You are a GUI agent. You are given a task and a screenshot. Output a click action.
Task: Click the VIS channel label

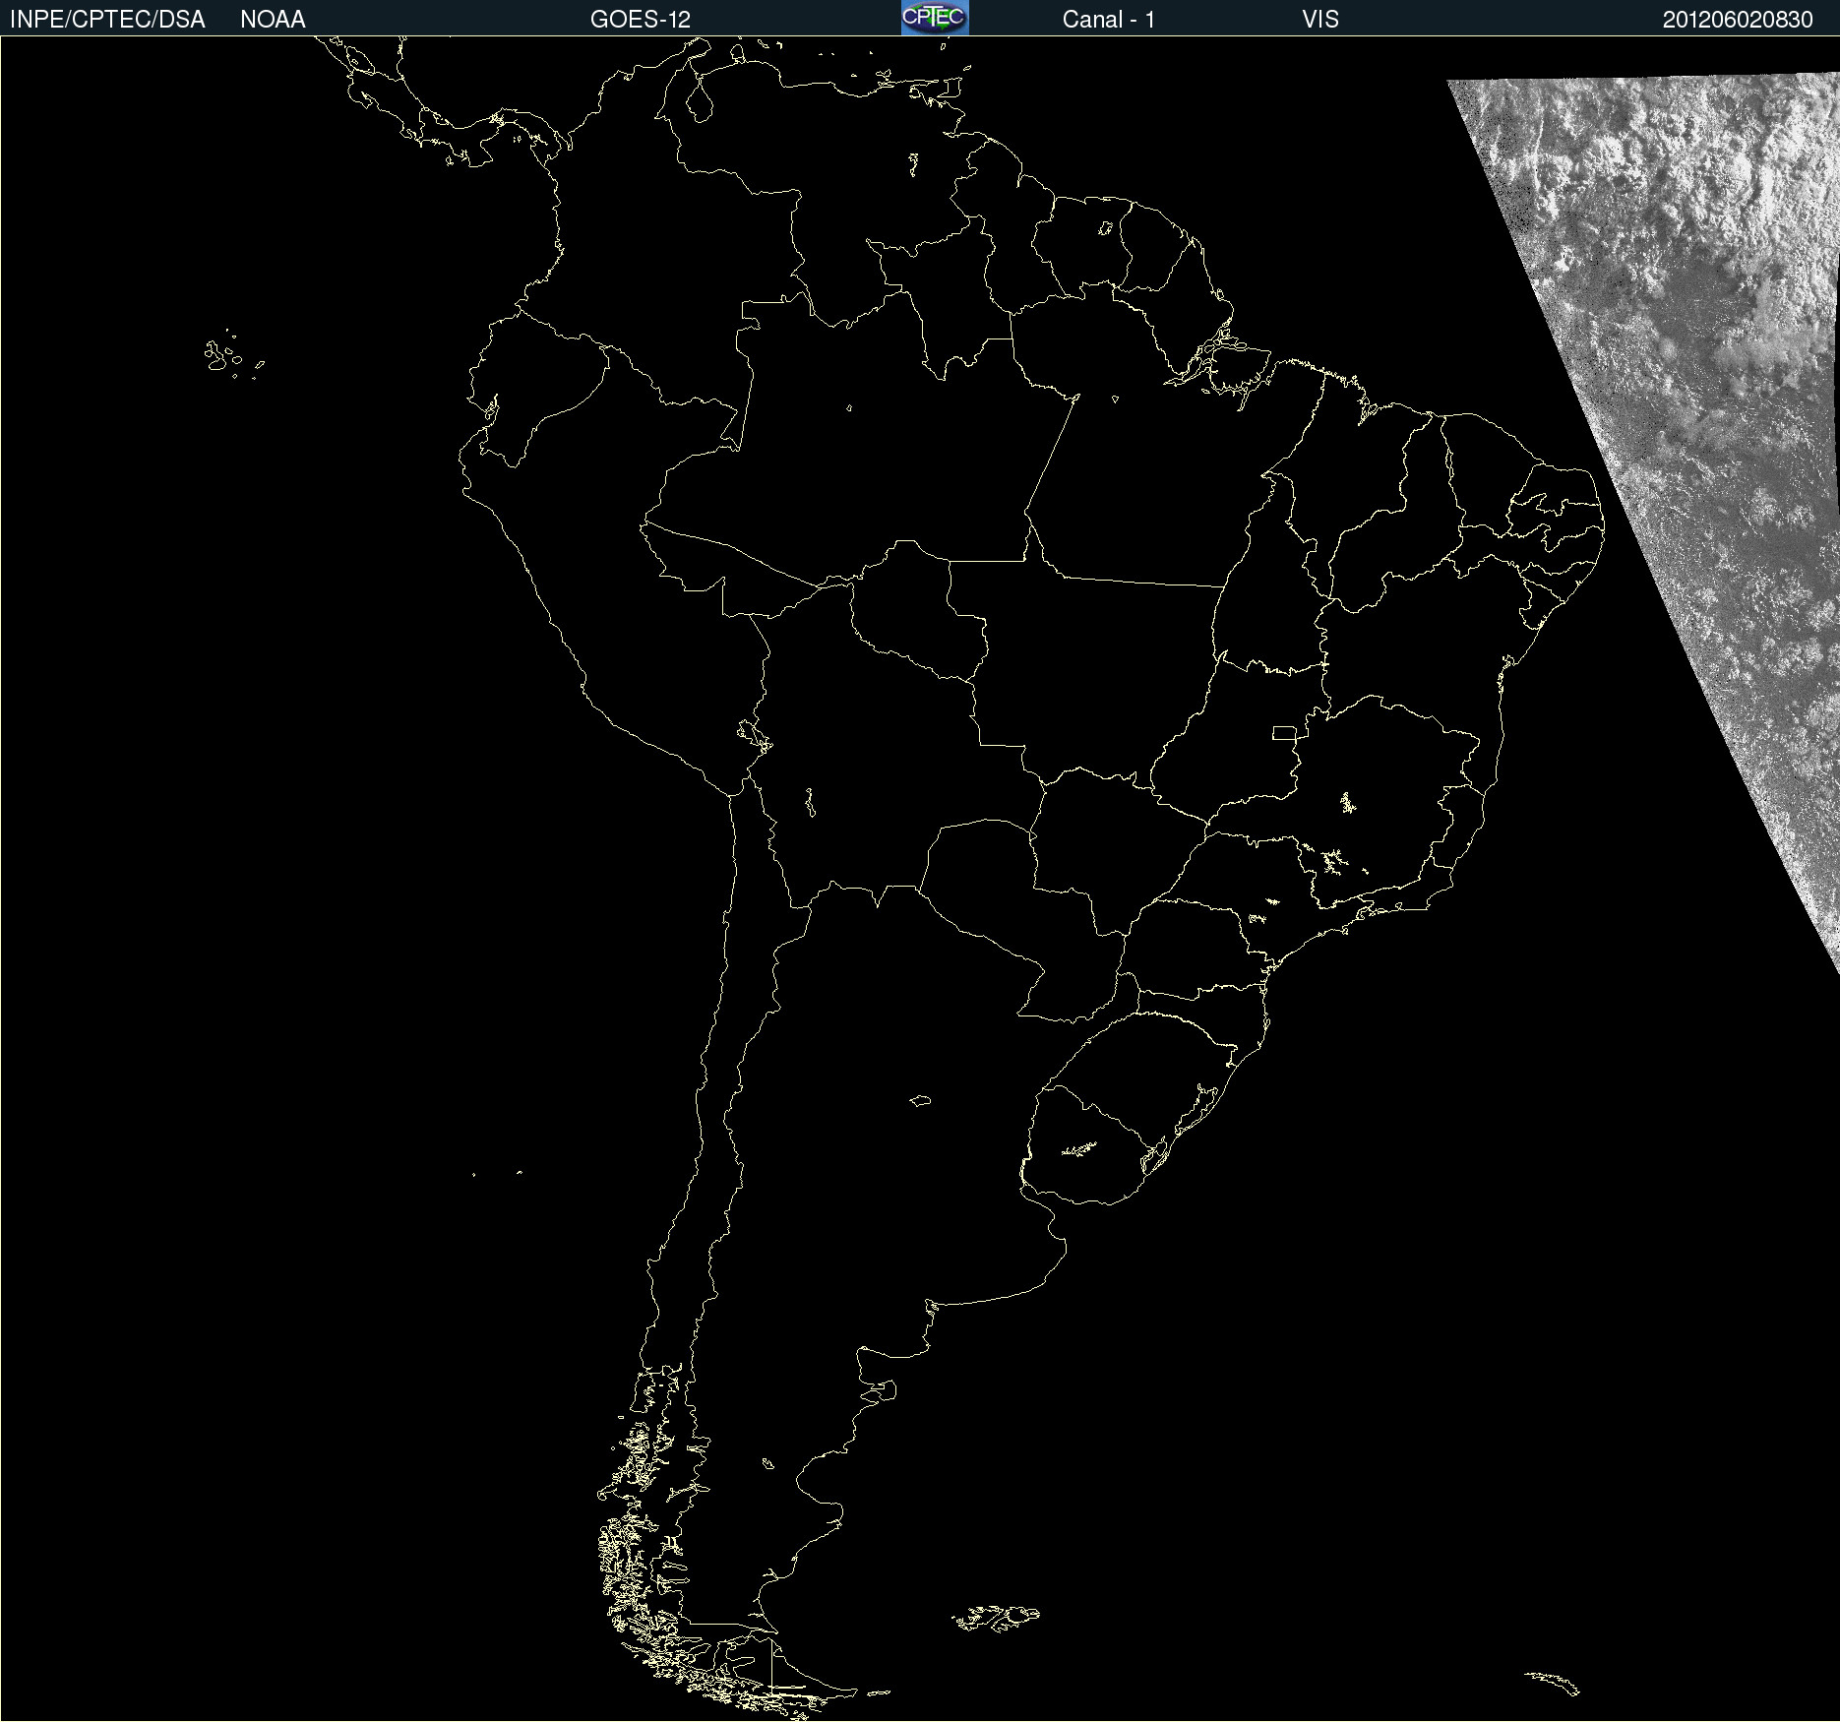pos(1320,20)
